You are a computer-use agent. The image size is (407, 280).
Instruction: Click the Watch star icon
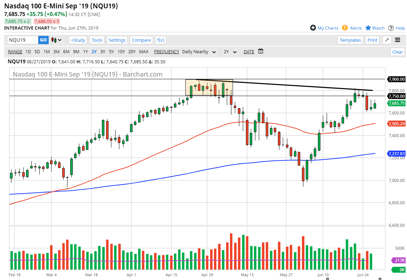(367, 28)
